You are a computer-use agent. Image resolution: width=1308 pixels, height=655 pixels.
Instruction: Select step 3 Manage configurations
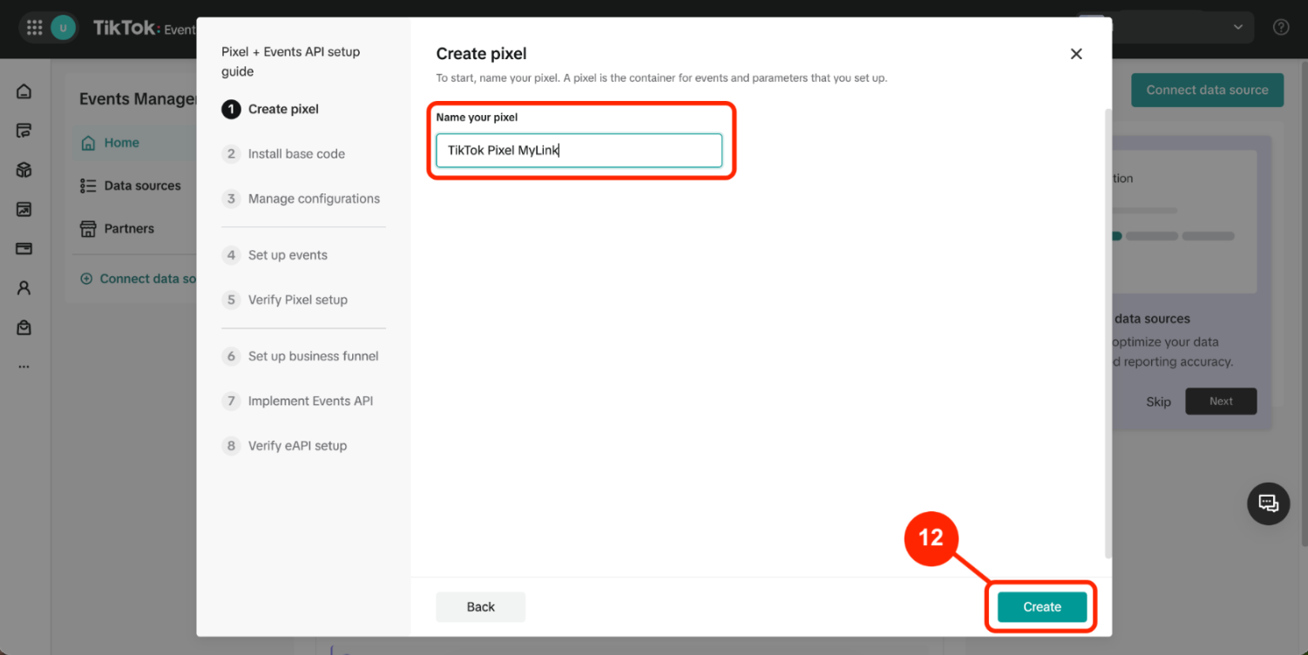point(302,199)
